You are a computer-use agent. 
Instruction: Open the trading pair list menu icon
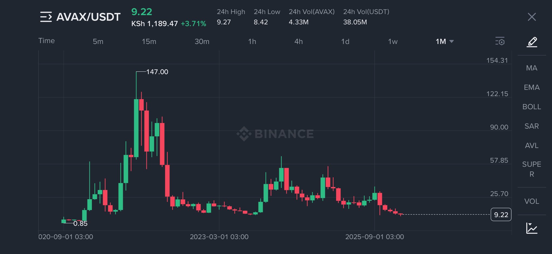(46, 17)
